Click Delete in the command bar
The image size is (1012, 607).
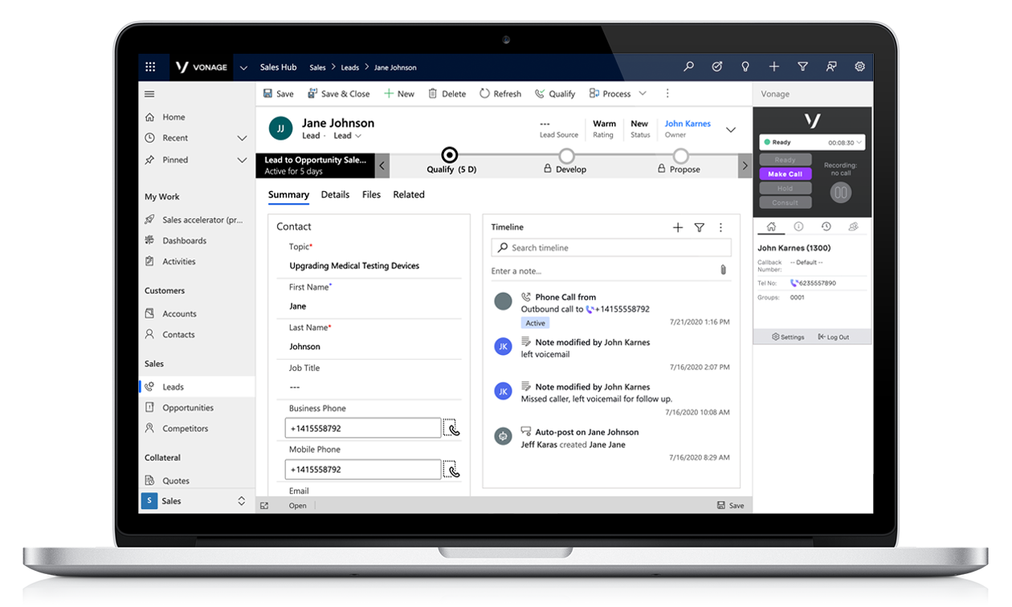pos(447,94)
